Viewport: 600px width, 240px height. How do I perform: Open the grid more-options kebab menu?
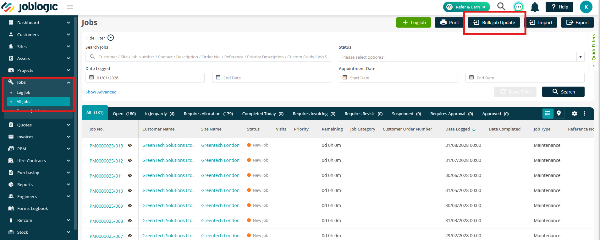pos(585,114)
